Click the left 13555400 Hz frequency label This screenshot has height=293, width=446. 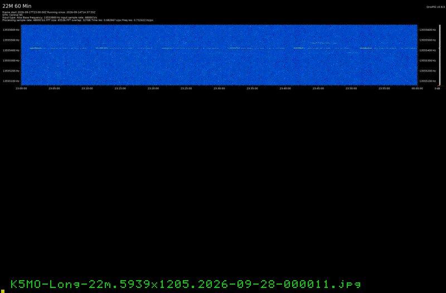point(11,50)
